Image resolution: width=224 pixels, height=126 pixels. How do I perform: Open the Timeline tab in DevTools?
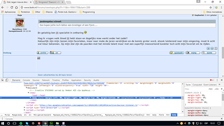tap(56, 80)
